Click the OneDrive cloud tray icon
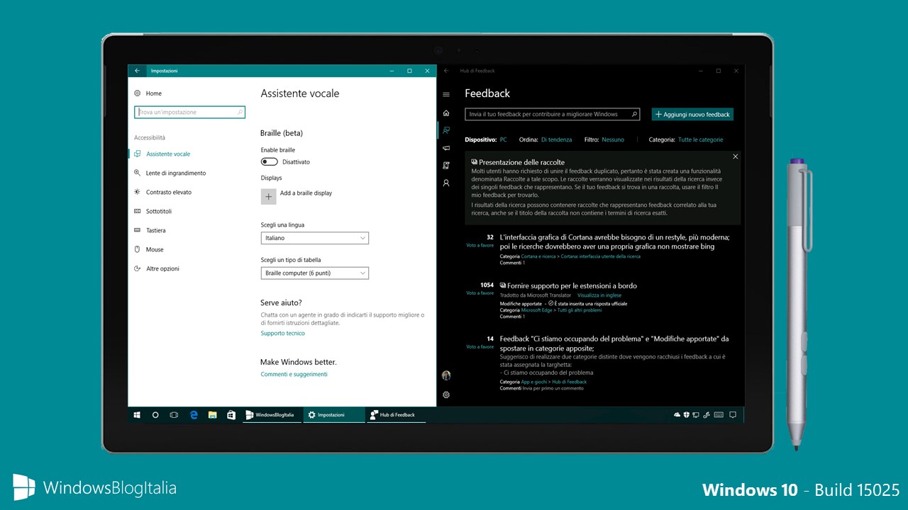 (677, 415)
